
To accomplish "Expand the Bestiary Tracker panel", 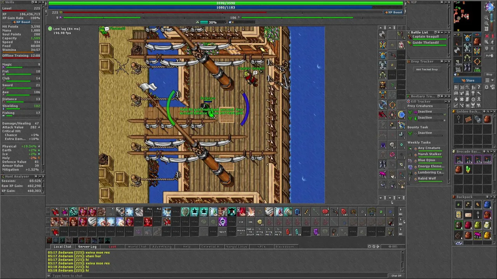I will (x=446, y=96).
